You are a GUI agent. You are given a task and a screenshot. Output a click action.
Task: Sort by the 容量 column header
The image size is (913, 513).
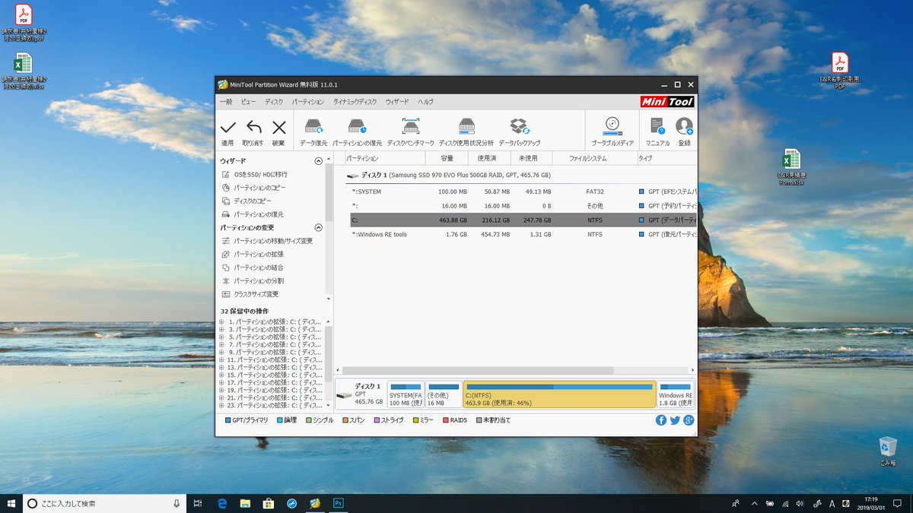click(446, 159)
